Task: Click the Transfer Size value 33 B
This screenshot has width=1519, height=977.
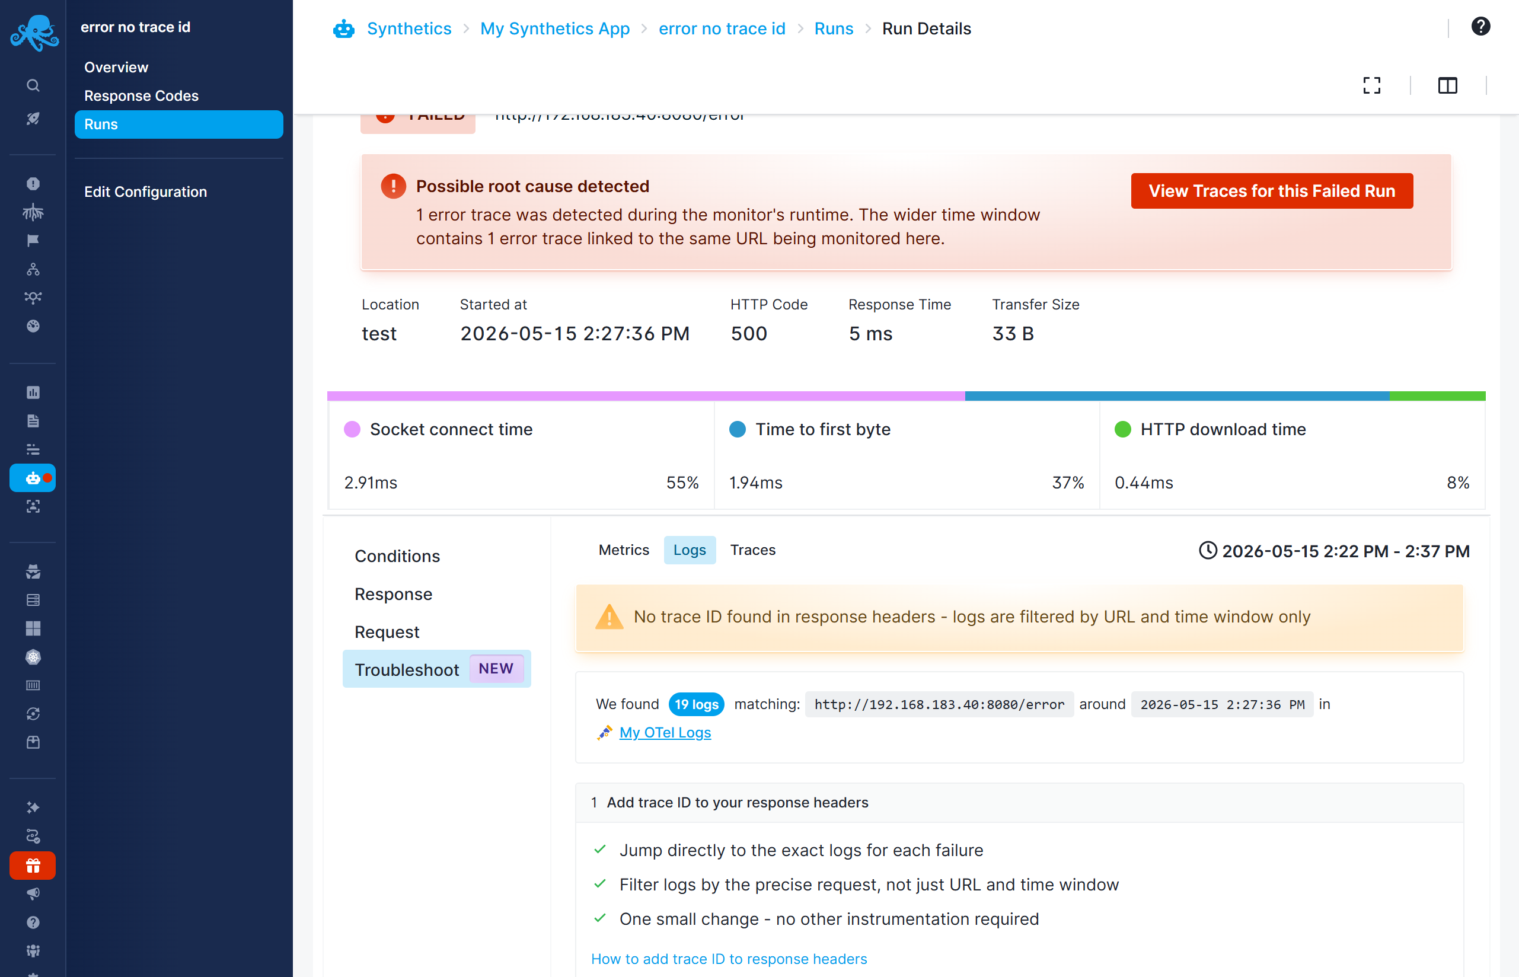Action: click(1013, 334)
